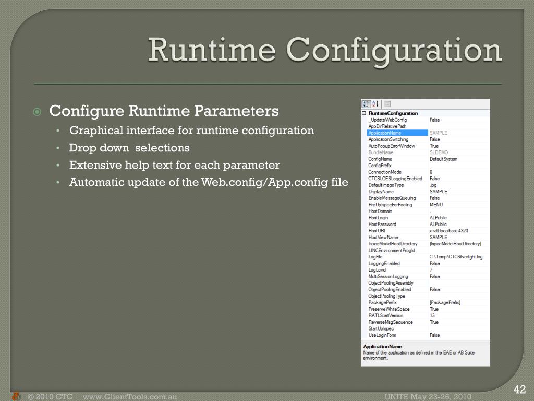Screen dimensions: 534x401
Task: Click the MENU value
Action: click(436, 205)
